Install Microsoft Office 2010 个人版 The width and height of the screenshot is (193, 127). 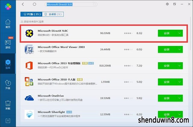[167, 82]
